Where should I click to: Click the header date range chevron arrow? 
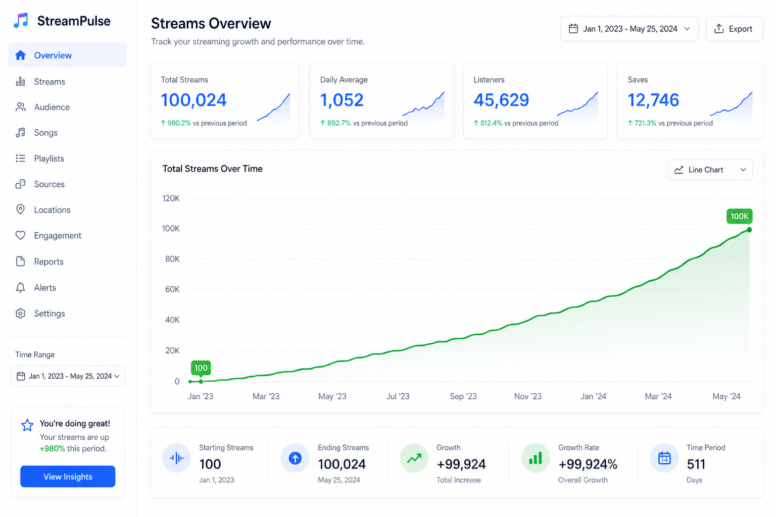(x=687, y=29)
